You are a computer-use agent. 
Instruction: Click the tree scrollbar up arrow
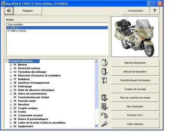click(x=96, y=61)
